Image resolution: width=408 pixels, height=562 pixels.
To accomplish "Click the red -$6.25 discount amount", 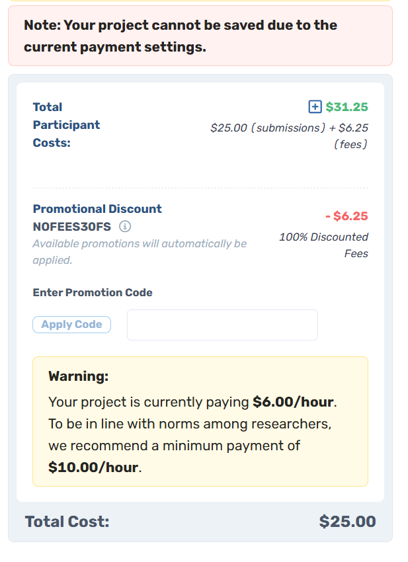I will coord(347,216).
